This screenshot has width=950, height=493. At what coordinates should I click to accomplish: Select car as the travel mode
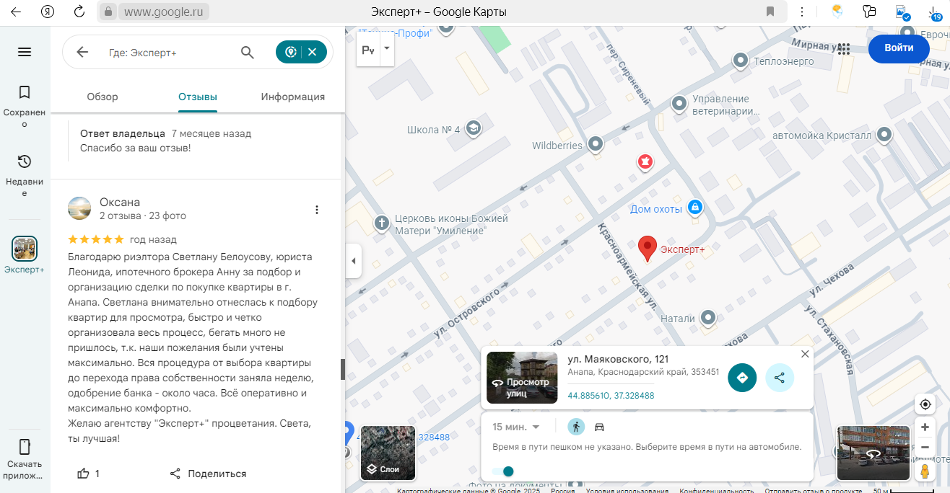coord(599,427)
